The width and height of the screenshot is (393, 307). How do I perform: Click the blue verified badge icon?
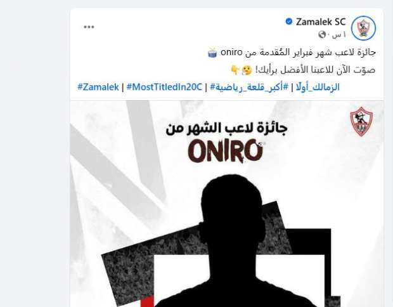pyautogui.click(x=289, y=22)
